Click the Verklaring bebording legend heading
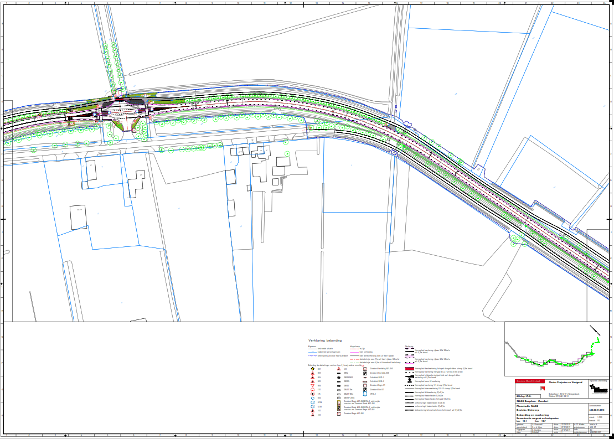Viewport: 614px width, 439px height. click(325, 340)
